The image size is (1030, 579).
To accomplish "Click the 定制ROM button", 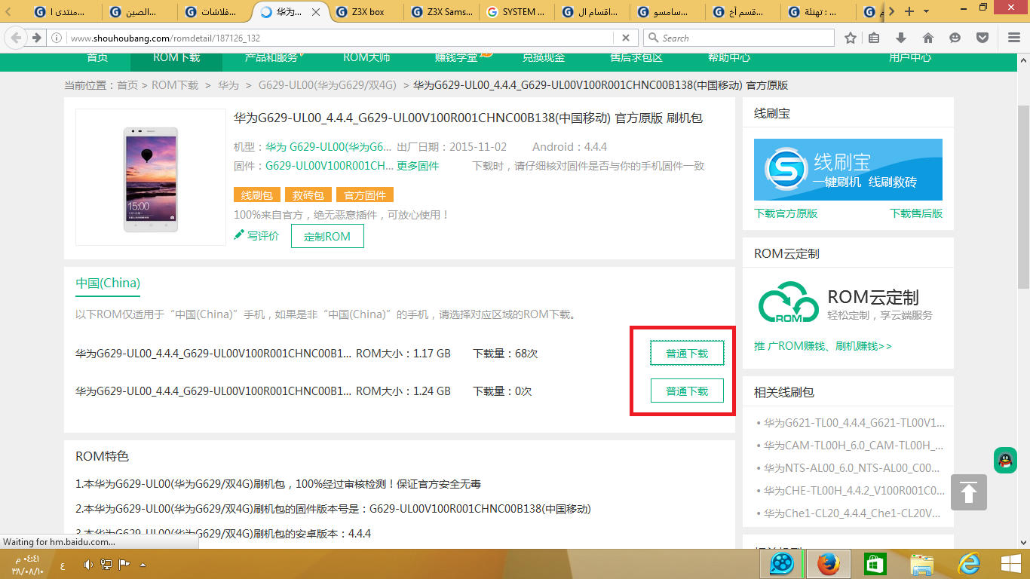I will (327, 236).
